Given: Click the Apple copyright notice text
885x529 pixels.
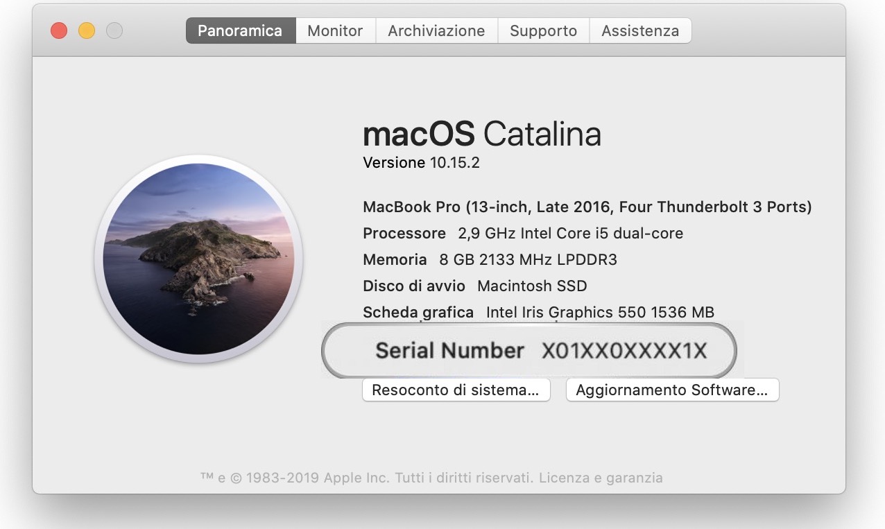Looking at the screenshot, I should coord(431,477).
